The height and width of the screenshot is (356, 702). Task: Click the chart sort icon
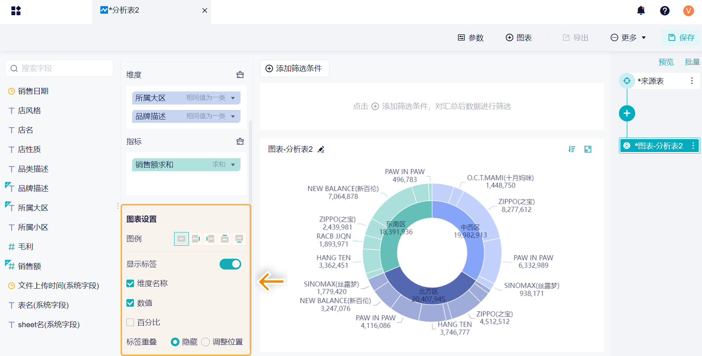pyautogui.click(x=572, y=149)
